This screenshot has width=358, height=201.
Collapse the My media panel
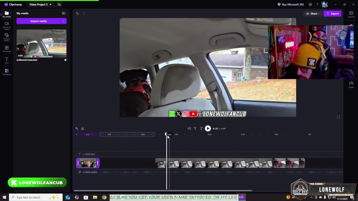(63, 13)
